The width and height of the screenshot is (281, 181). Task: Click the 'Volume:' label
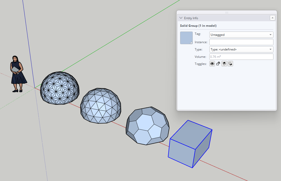(x=200, y=57)
